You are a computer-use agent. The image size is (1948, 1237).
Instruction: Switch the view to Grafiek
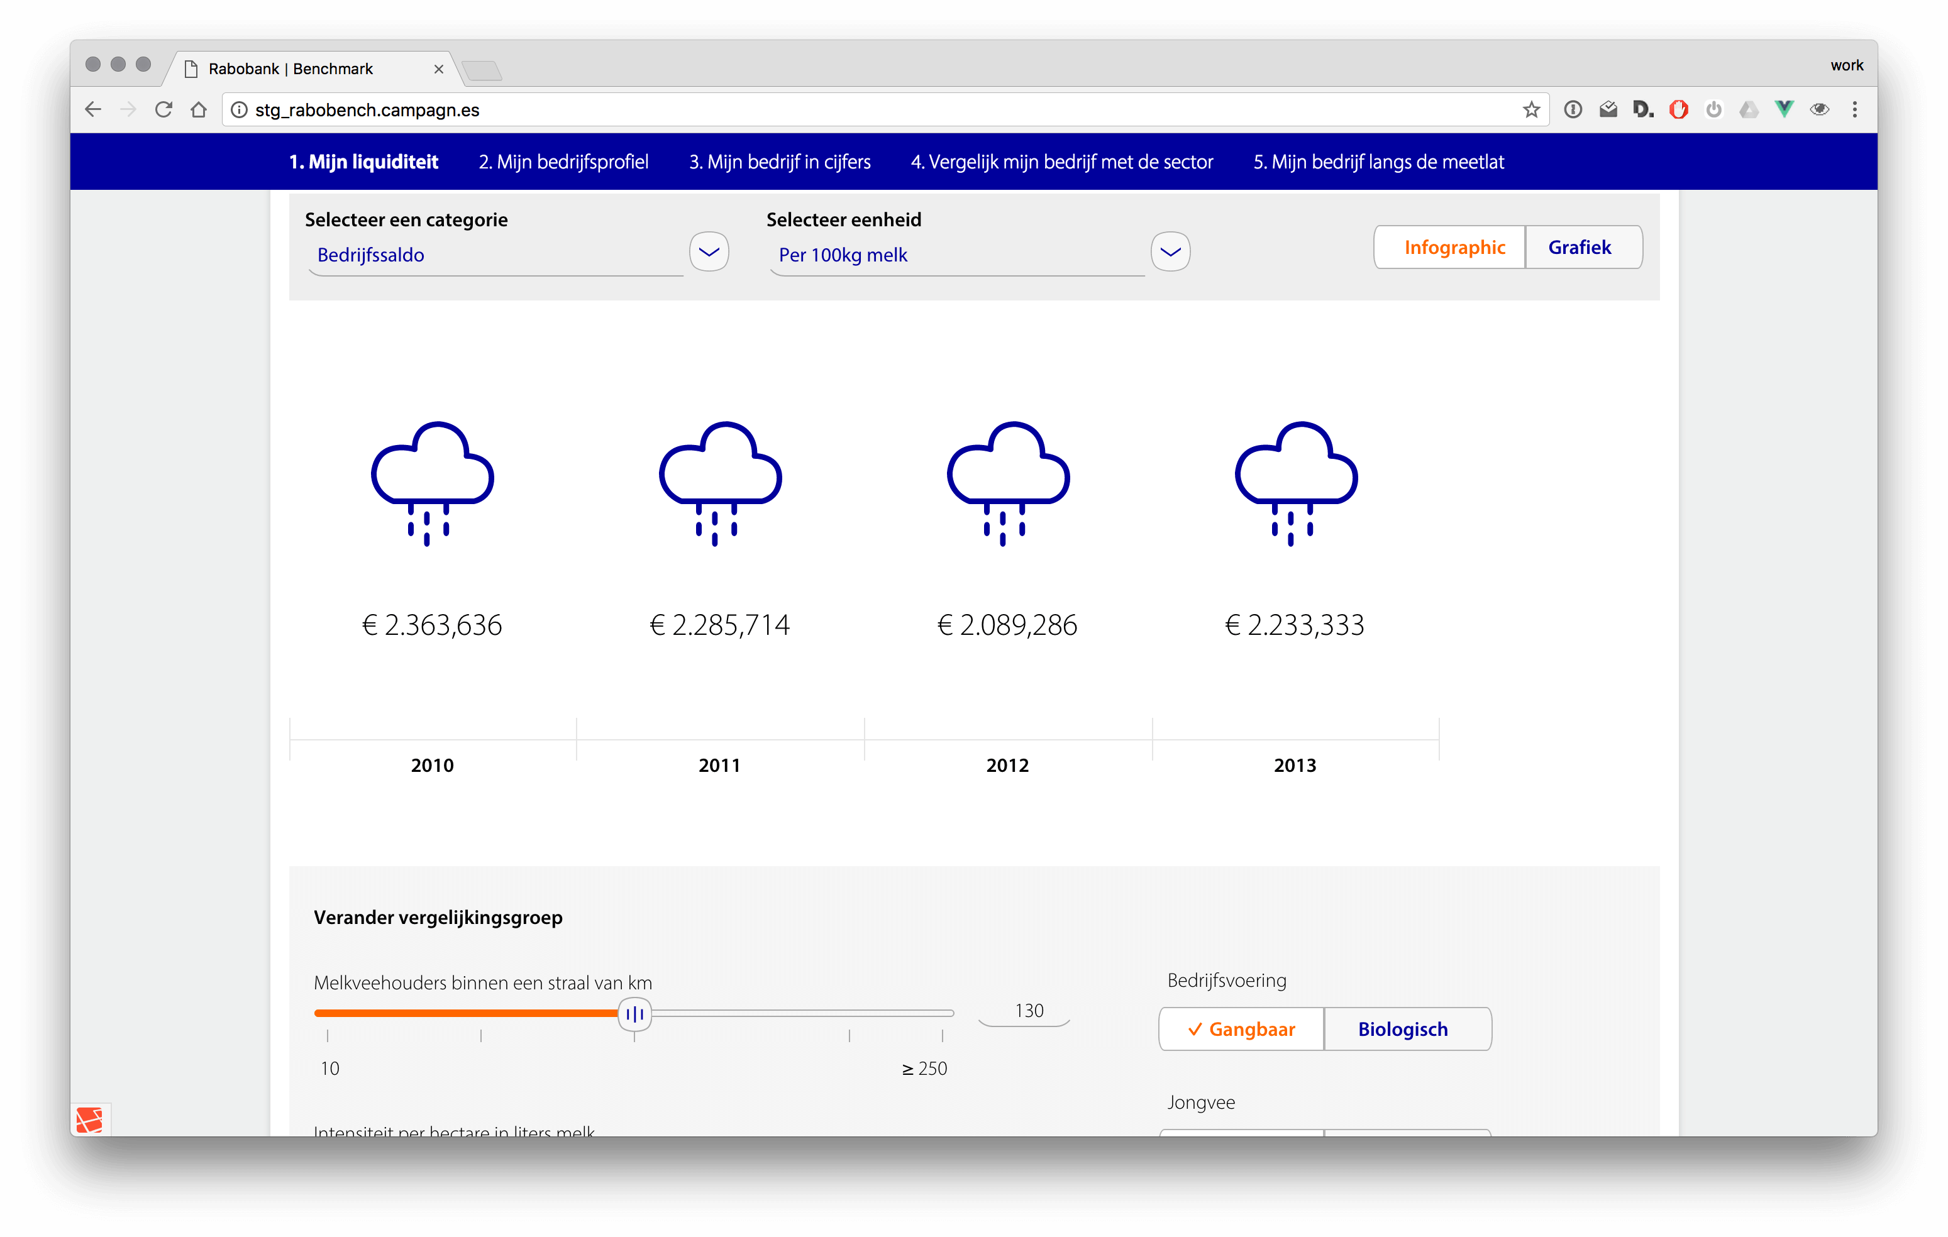point(1581,246)
